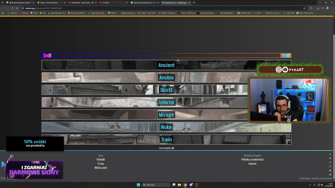Open Twitter icon in footer social list

click(x=330, y=158)
